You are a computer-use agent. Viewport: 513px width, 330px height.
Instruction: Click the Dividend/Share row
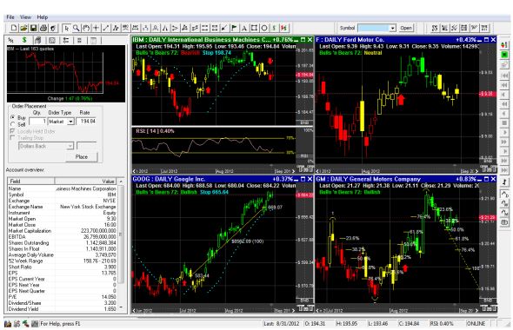(62, 303)
